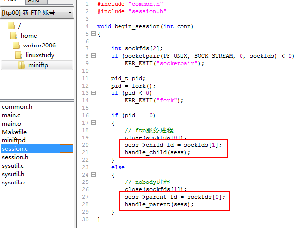Image resolution: width=301 pixels, height=228 pixels.
Task: Collapse the fold at line 24
Action: point(93,175)
